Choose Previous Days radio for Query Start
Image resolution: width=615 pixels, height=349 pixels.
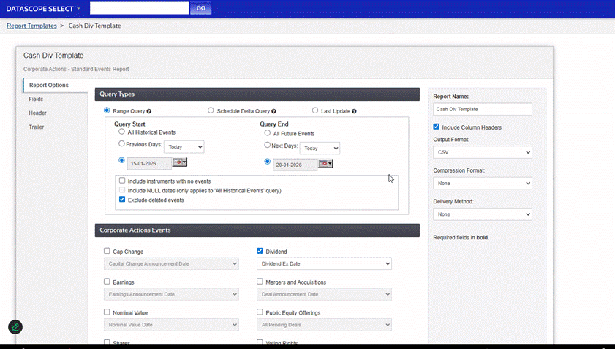click(121, 143)
